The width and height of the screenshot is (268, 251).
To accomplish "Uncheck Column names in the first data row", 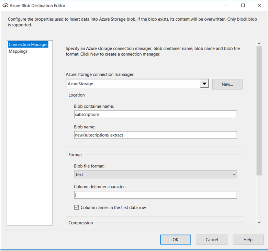I will [x=77, y=208].
